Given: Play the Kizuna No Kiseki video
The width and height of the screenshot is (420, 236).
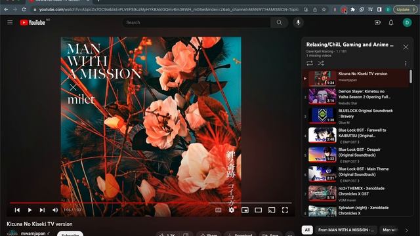Looking at the screenshot, I should click(30, 210).
